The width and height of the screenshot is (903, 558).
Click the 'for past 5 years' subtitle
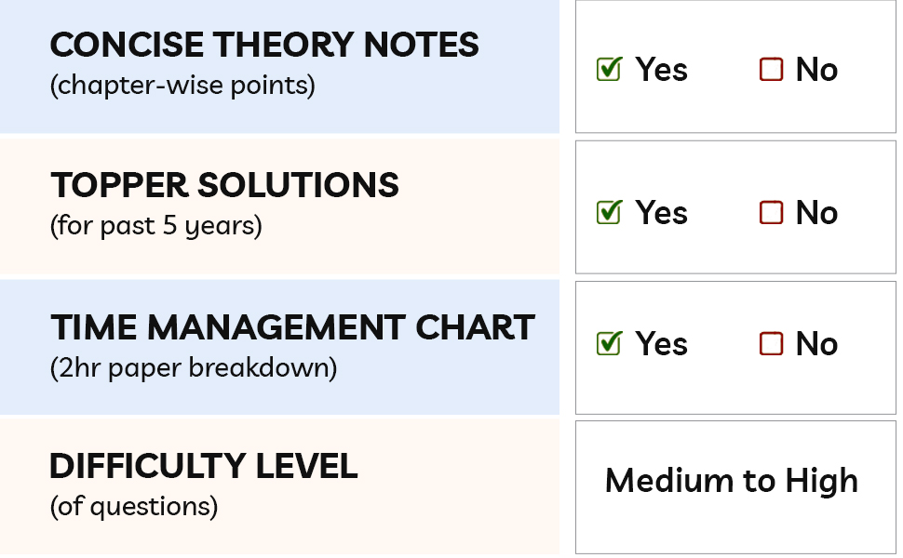tap(155, 226)
